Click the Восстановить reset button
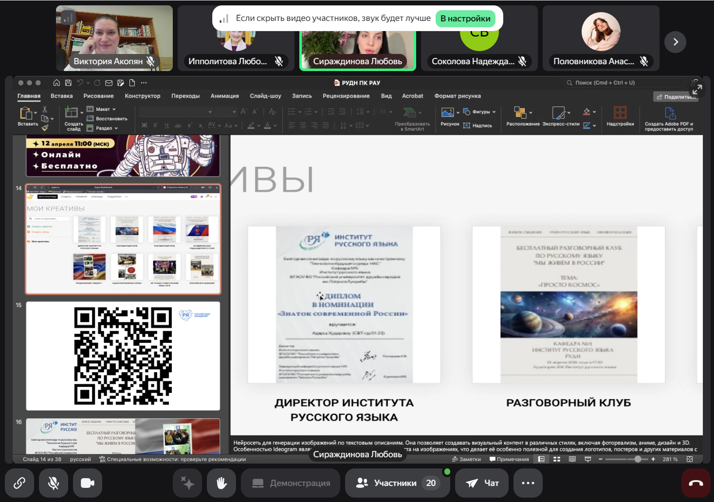The image size is (714, 502). (x=107, y=119)
